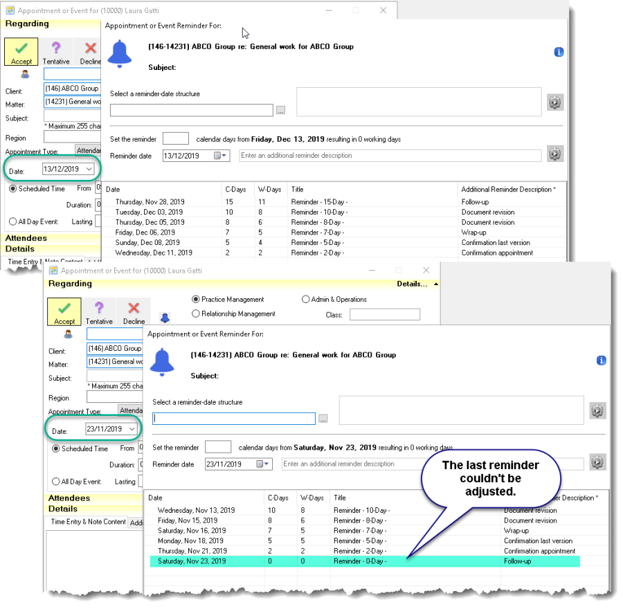Screen dimensions: 623x609
Task: Select the 'Thursday, Nov 28, 2019' reminder row
Action: pos(334,202)
